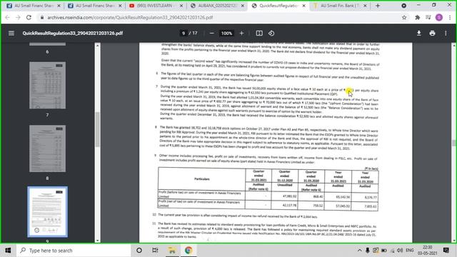457x257 pixels.
Task: Select page 9 thumbnail
Action: pyautogui.click(x=48, y=212)
